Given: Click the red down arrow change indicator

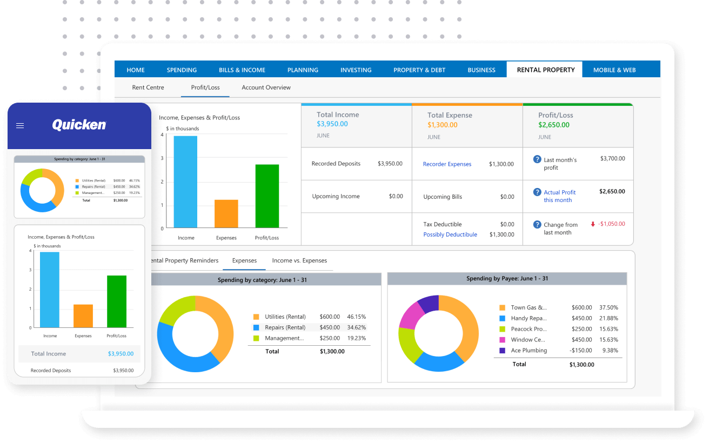Looking at the screenshot, I should pyautogui.click(x=593, y=224).
